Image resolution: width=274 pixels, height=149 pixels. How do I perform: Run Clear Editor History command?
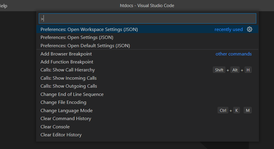point(147,135)
